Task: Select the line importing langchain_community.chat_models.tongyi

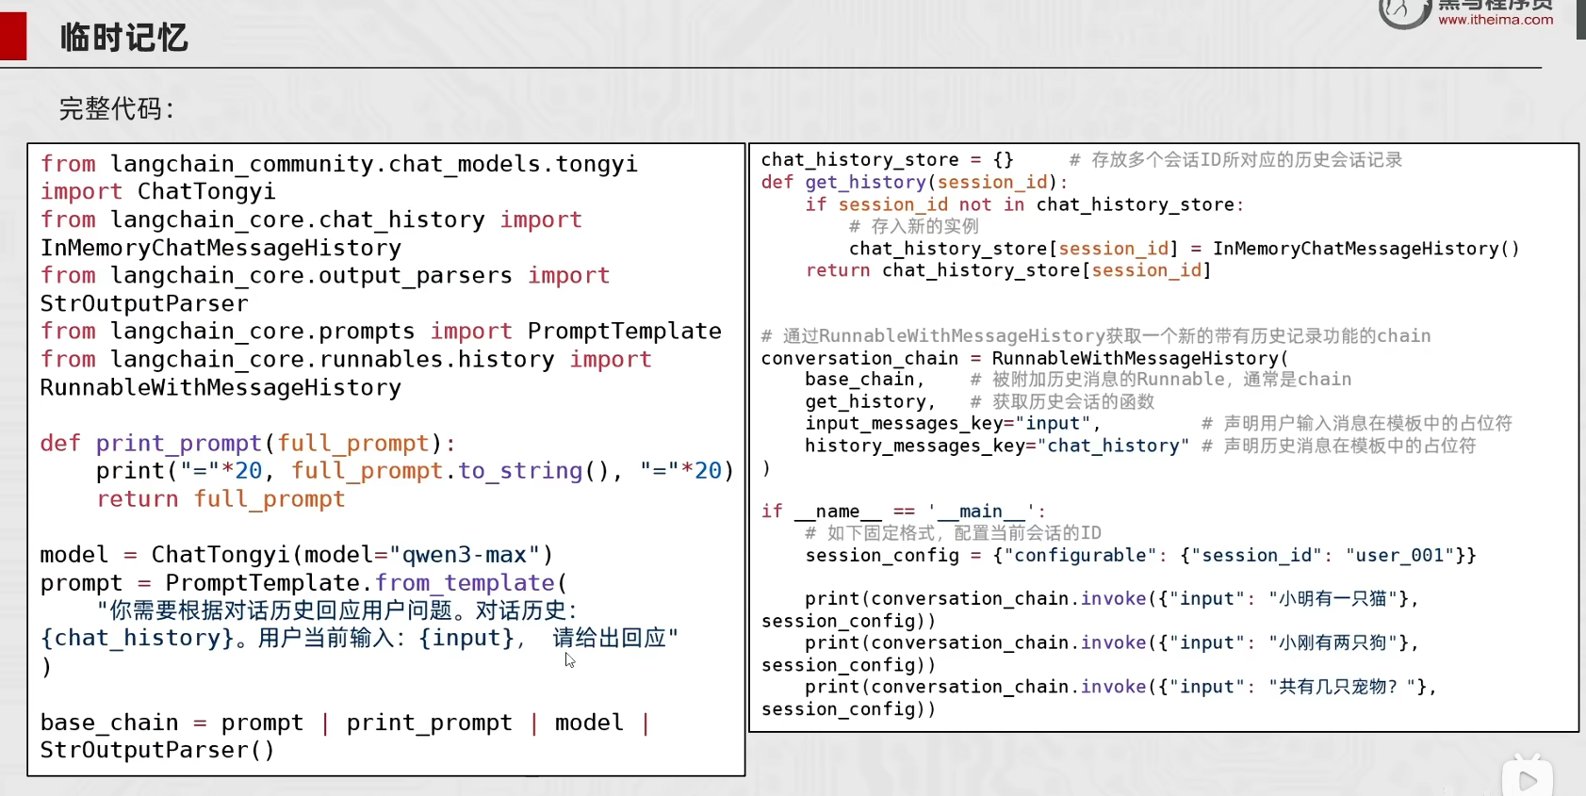Action: (339, 164)
